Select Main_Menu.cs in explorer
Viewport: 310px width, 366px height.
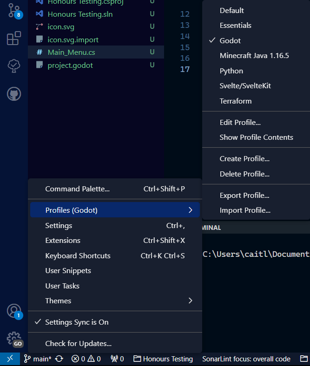point(96,52)
